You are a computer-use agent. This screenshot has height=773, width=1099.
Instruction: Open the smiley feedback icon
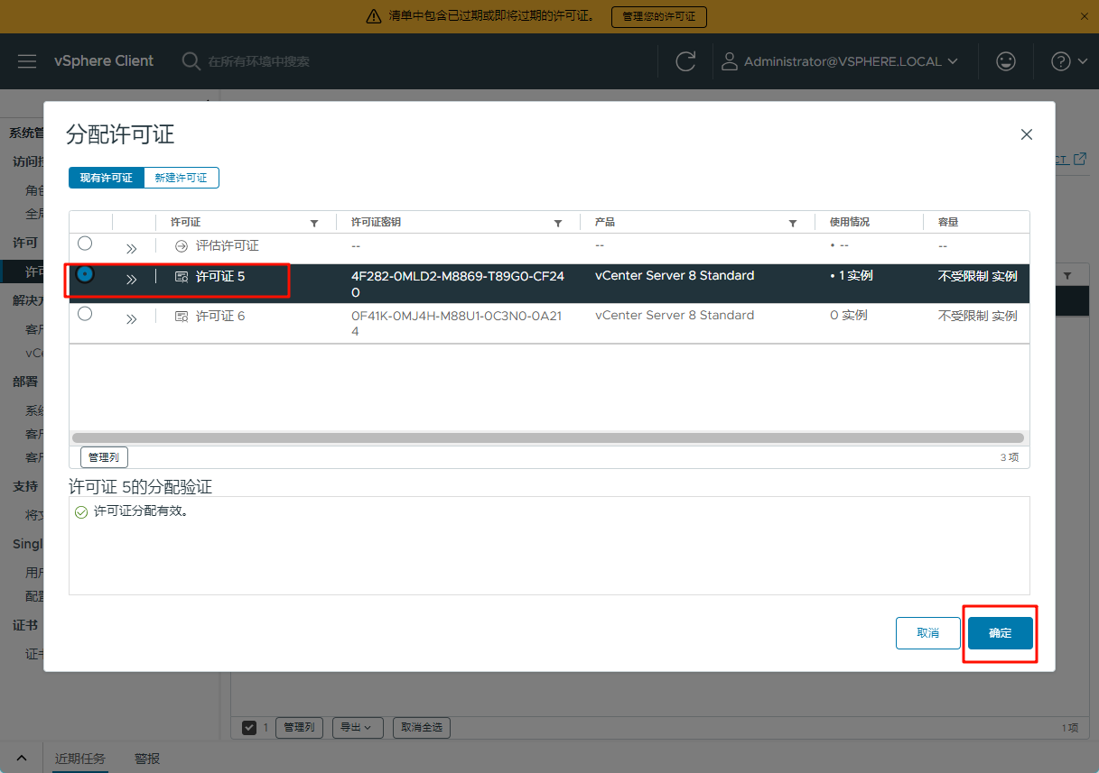coord(1005,61)
